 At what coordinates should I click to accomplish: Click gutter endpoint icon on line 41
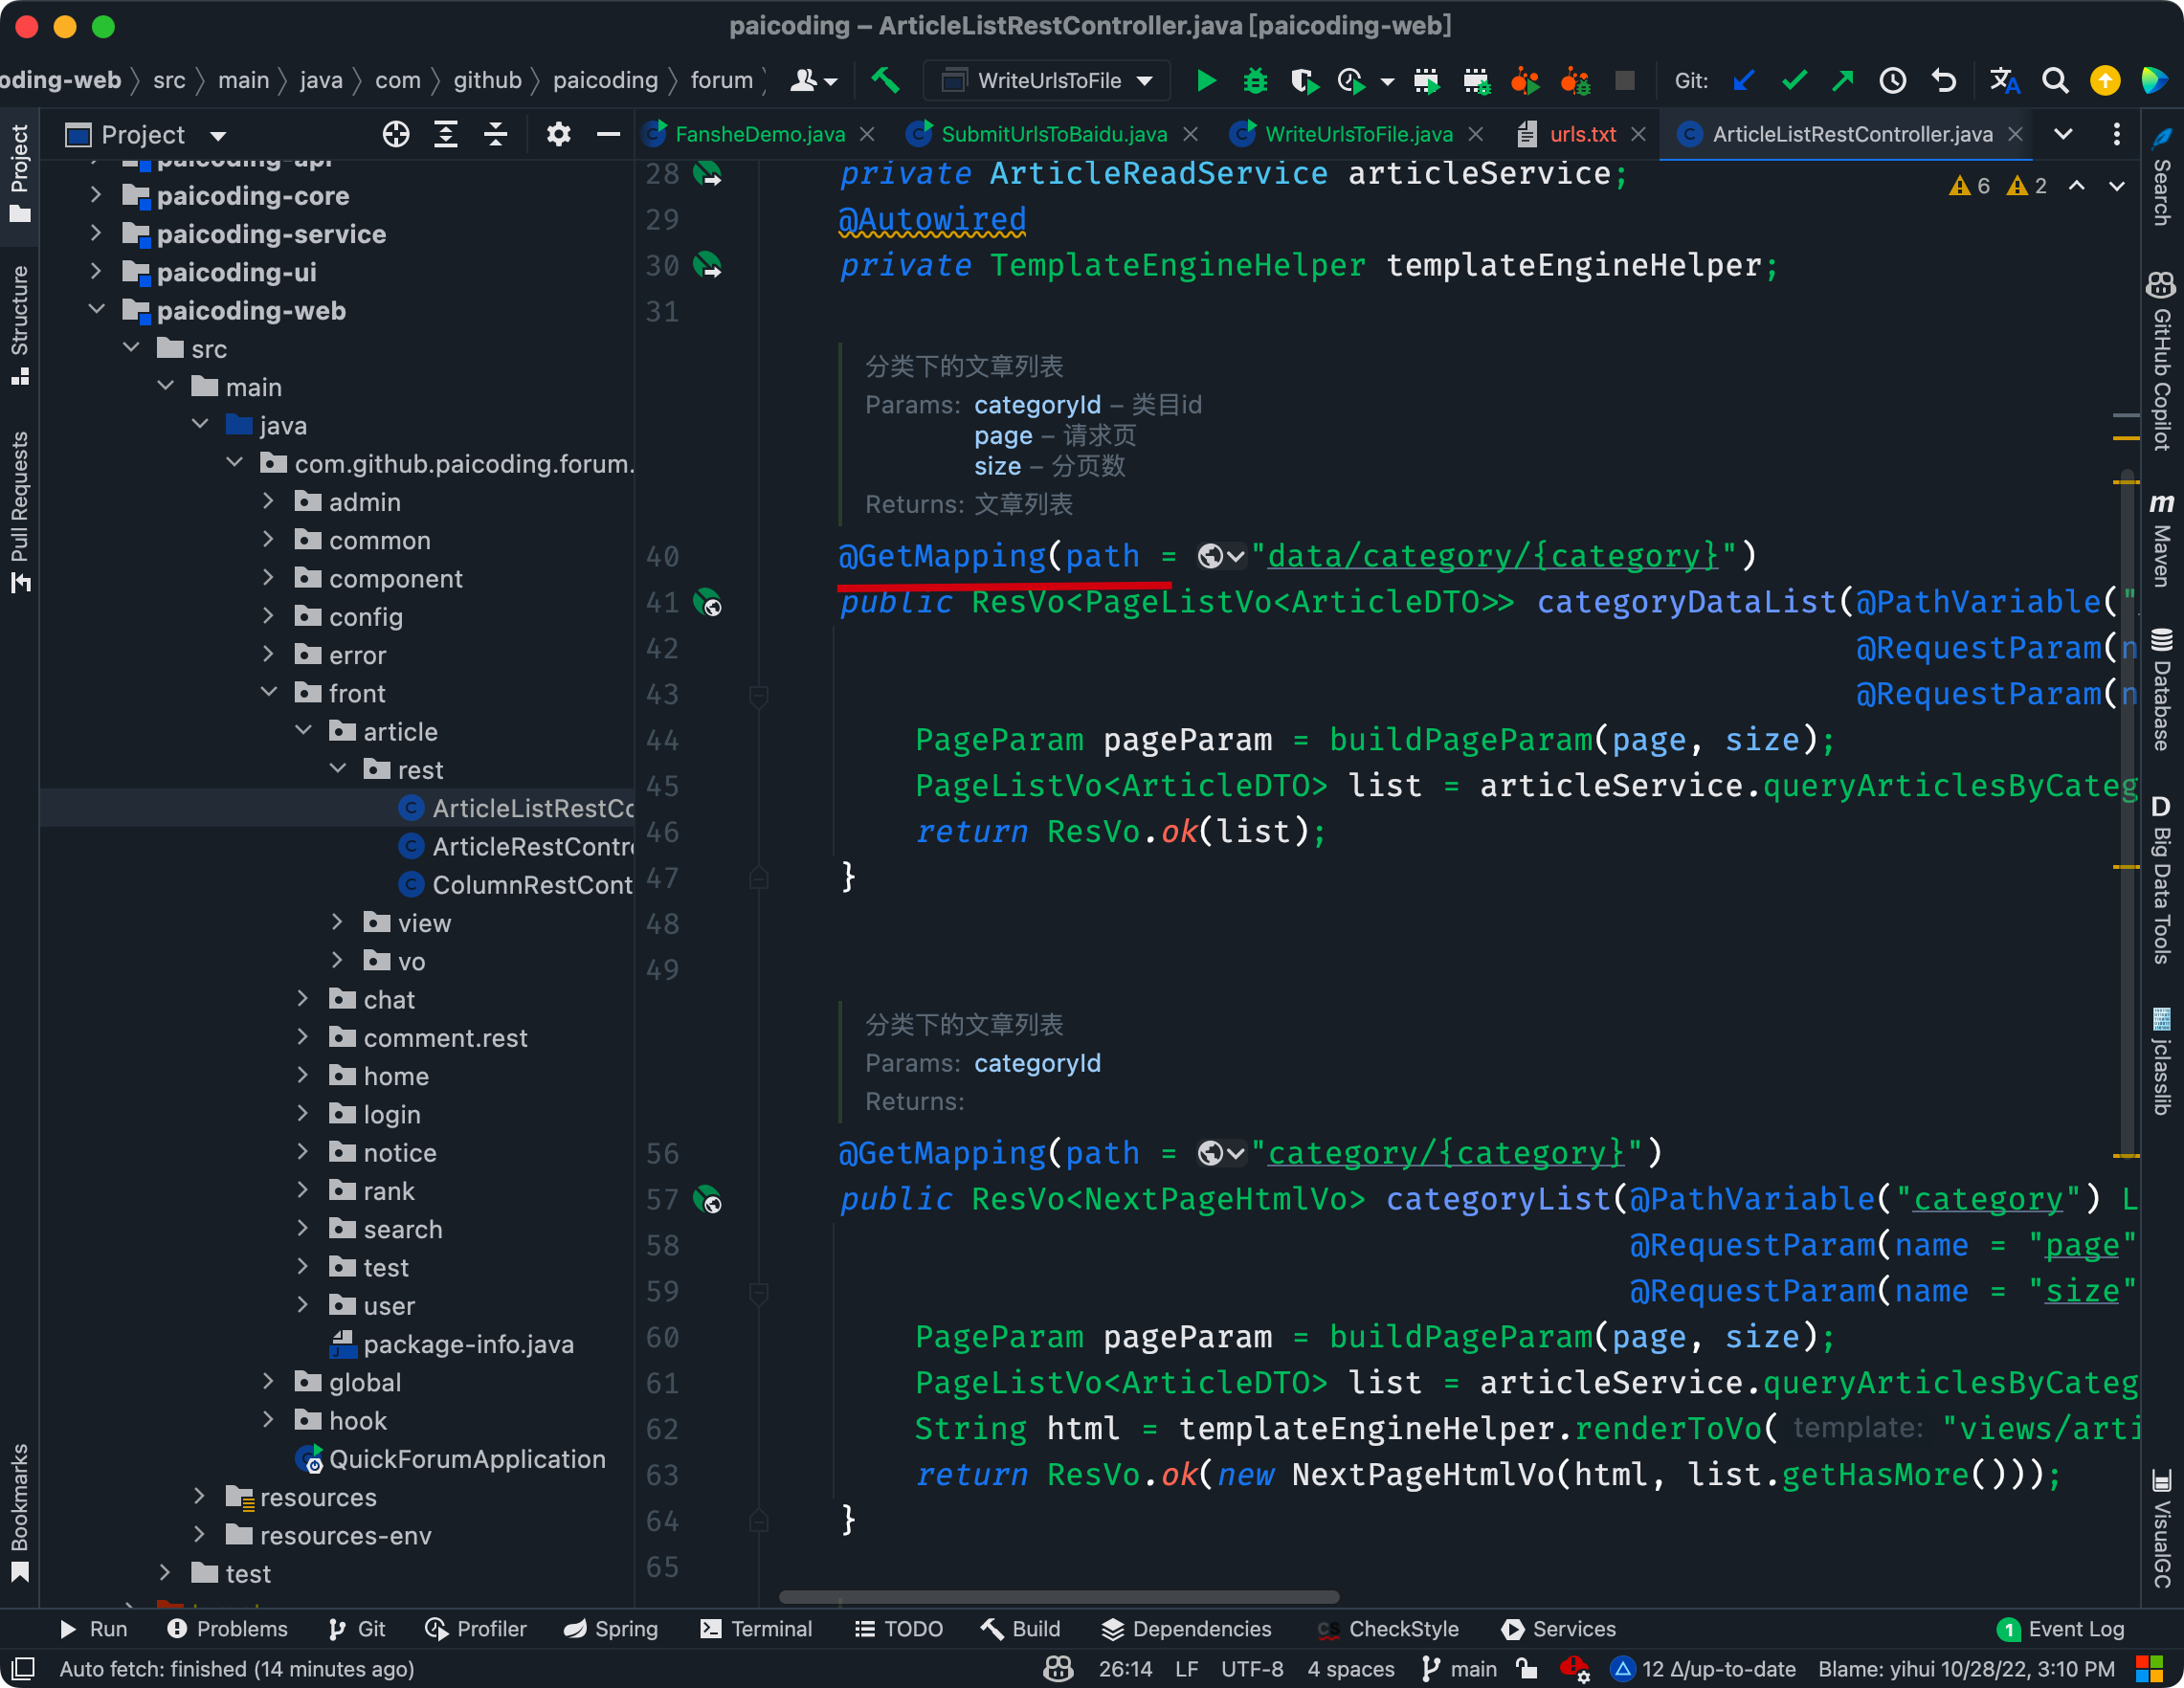tap(709, 603)
